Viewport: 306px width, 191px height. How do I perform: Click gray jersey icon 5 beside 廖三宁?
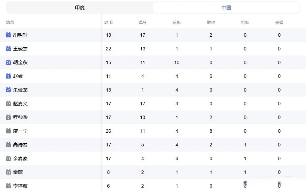point(9,131)
